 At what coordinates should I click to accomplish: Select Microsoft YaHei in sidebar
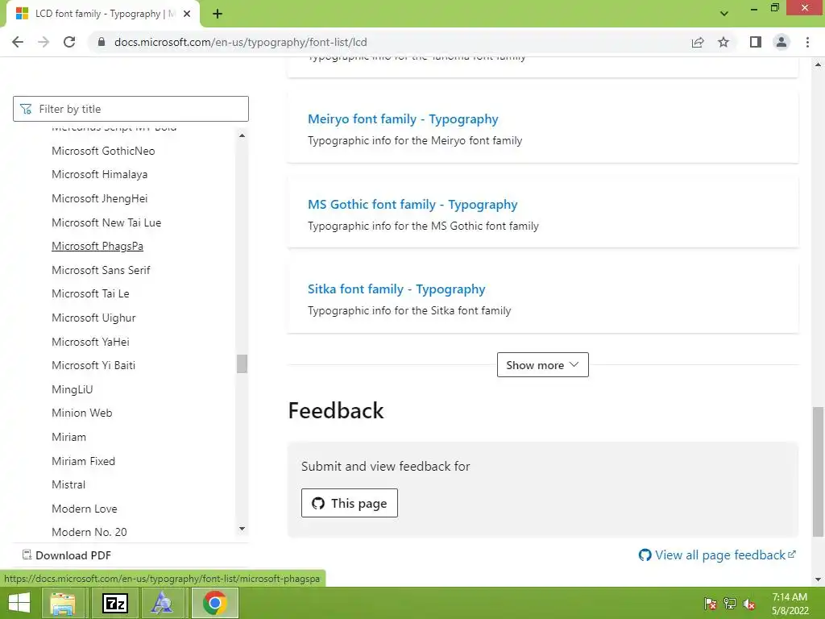[90, 342]
